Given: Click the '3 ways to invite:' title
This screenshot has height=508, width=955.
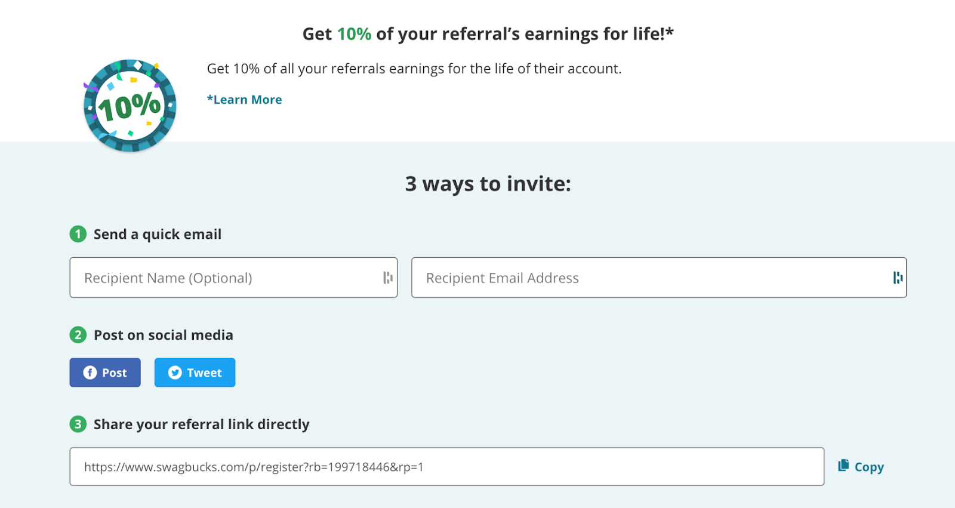Looking at the screenshot, I should (488, 183).
